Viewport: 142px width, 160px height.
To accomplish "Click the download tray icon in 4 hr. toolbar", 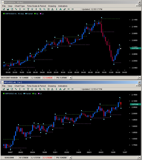I will [53, 9].
